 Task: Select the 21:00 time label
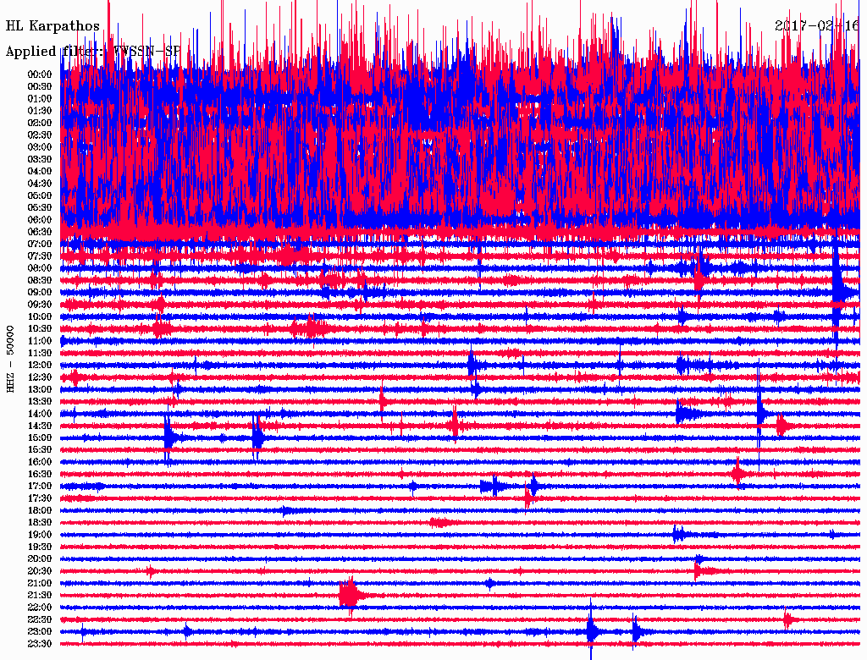click(40, 583)
